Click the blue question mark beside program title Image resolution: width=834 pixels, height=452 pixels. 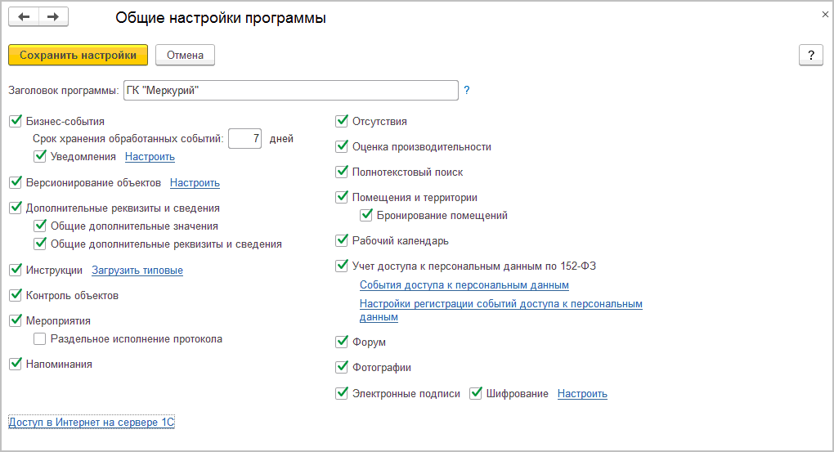point(467,91)
